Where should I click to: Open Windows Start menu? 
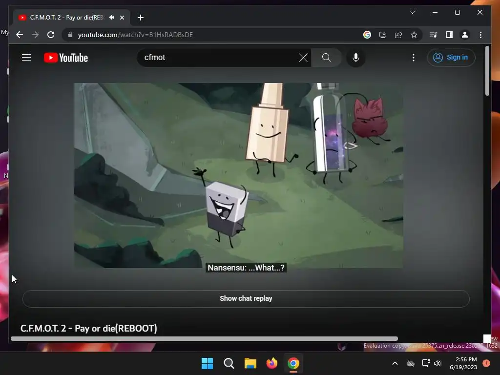(x=207, y=363)
